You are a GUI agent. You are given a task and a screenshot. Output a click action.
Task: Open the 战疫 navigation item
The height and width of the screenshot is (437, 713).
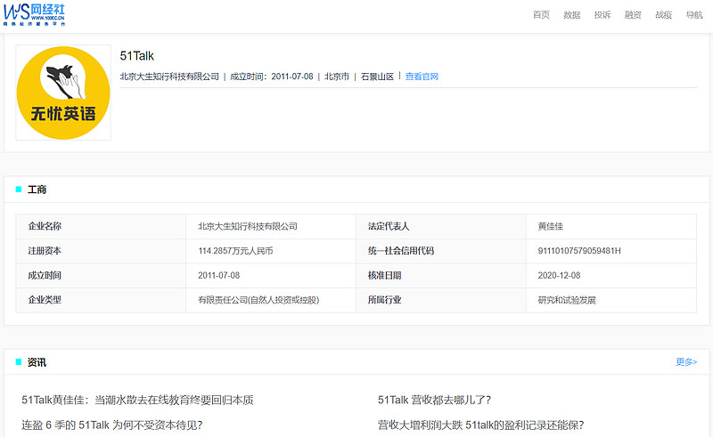coord(663,15)
